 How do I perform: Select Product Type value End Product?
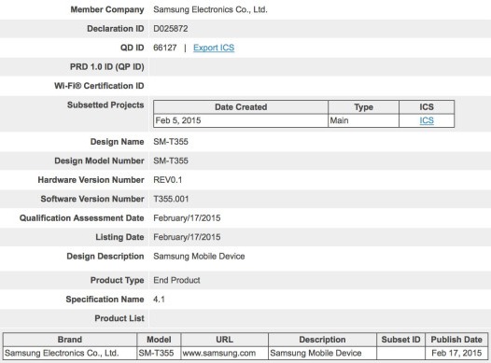(176, 280)
